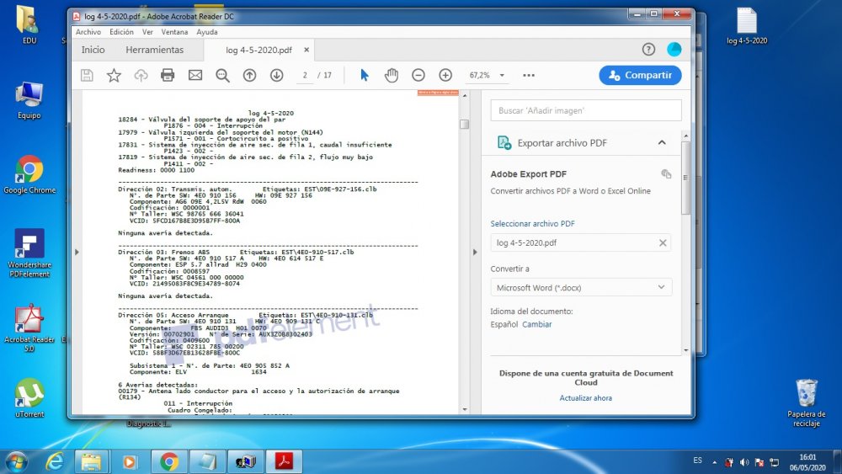The height and width of the screenshot is (474, 842).
Task: Remove selected file log 4-5-2020.pdf with X
Action: [663, 242]
